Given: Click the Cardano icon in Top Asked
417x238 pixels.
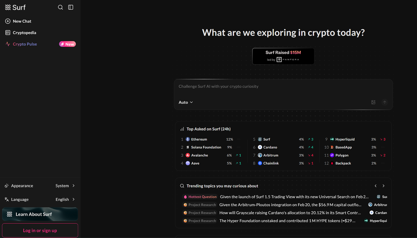Looking at the screenshot, I should pos(260,147).
